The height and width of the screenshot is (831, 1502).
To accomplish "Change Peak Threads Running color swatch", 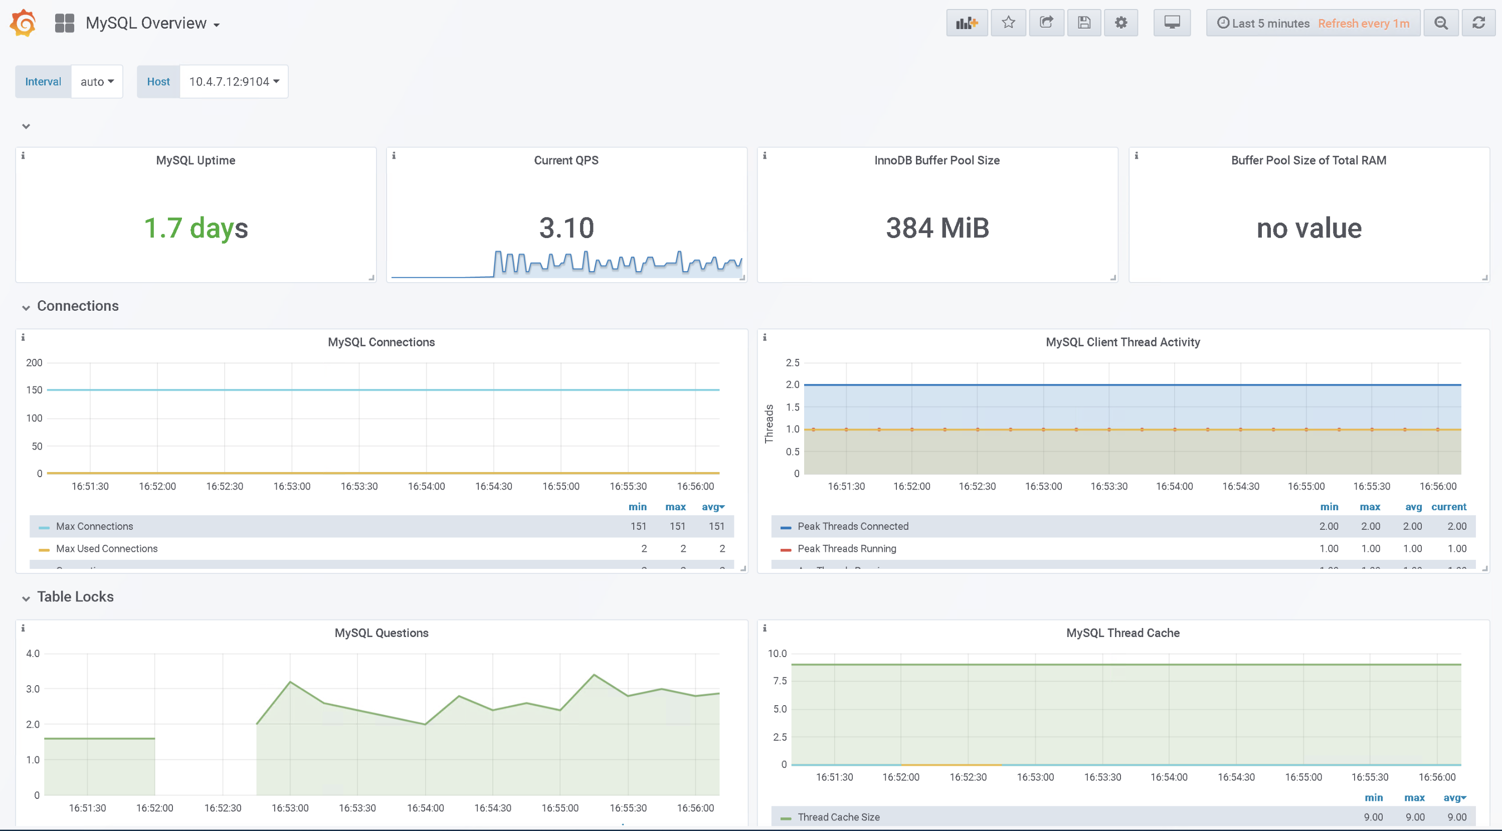I will click(786, 549).
